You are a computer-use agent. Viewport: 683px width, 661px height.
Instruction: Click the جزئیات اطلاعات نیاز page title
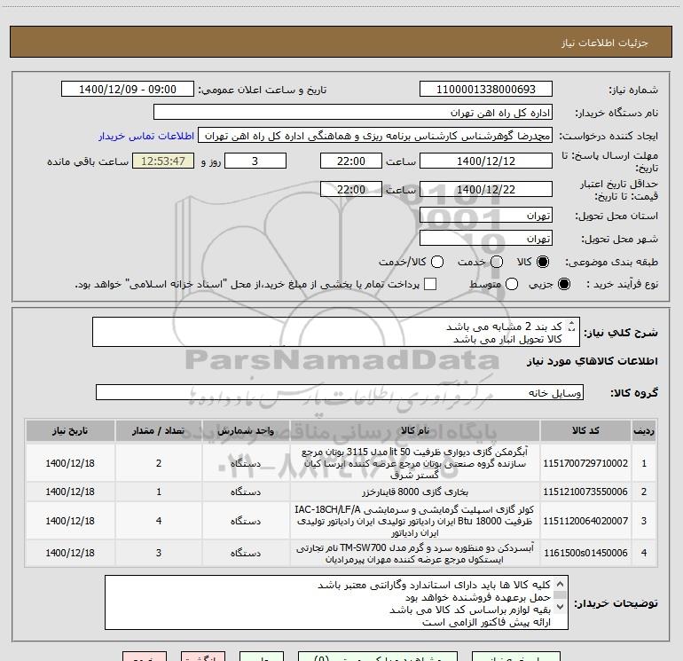[605, 43]
